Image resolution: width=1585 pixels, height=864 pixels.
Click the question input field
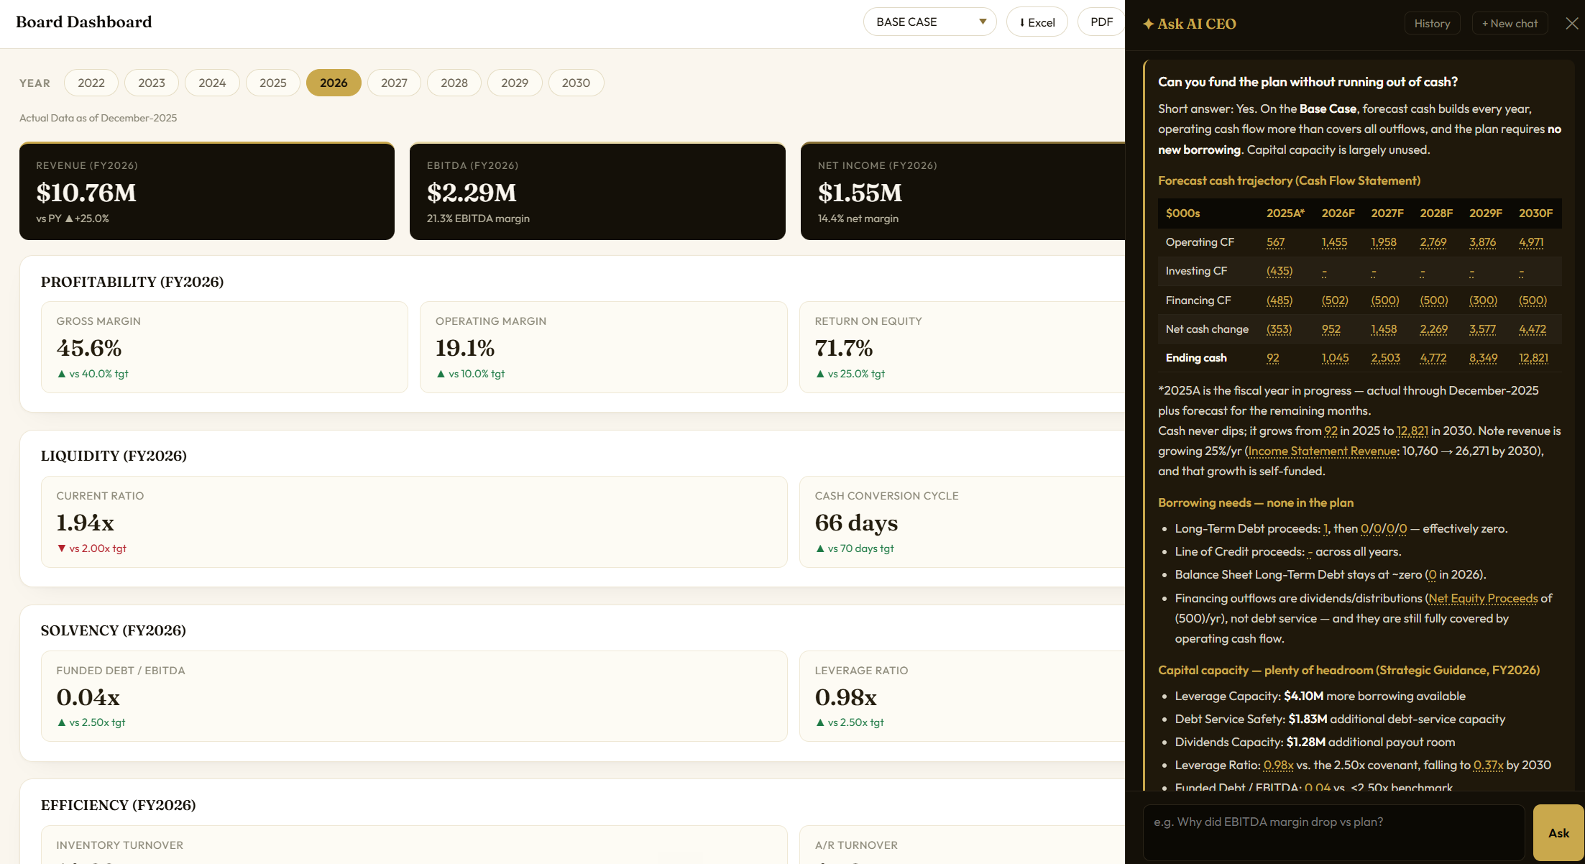pyautogui.click(x=1333, y=832)
